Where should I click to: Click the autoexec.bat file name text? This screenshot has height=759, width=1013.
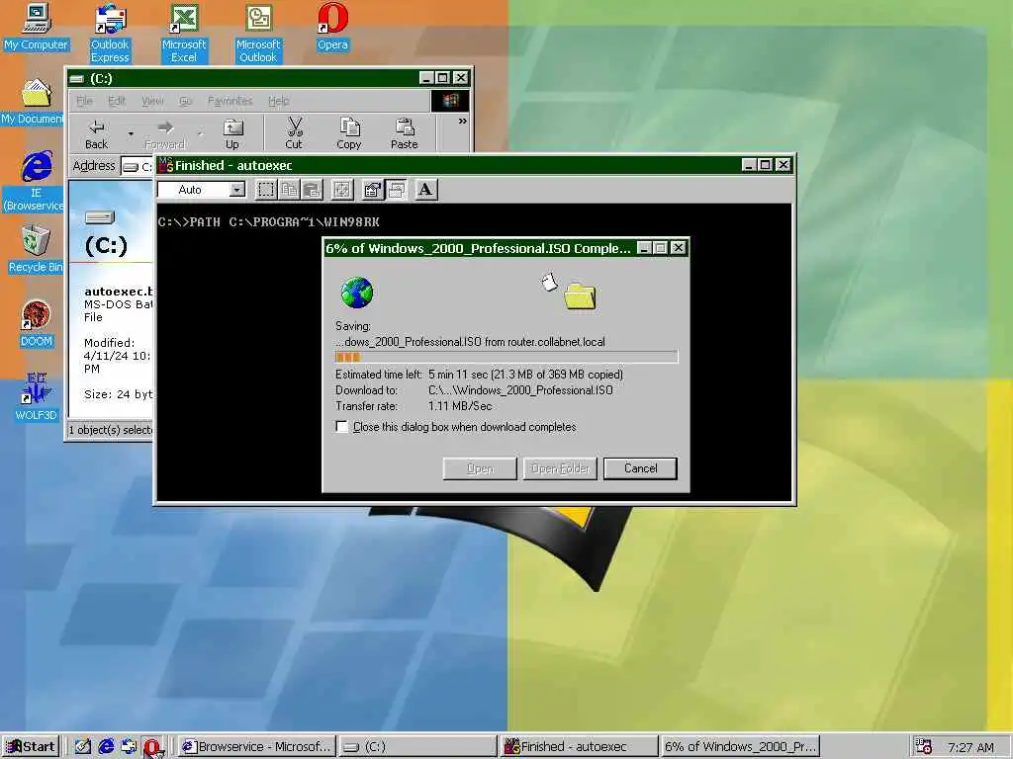coord(119,292)
